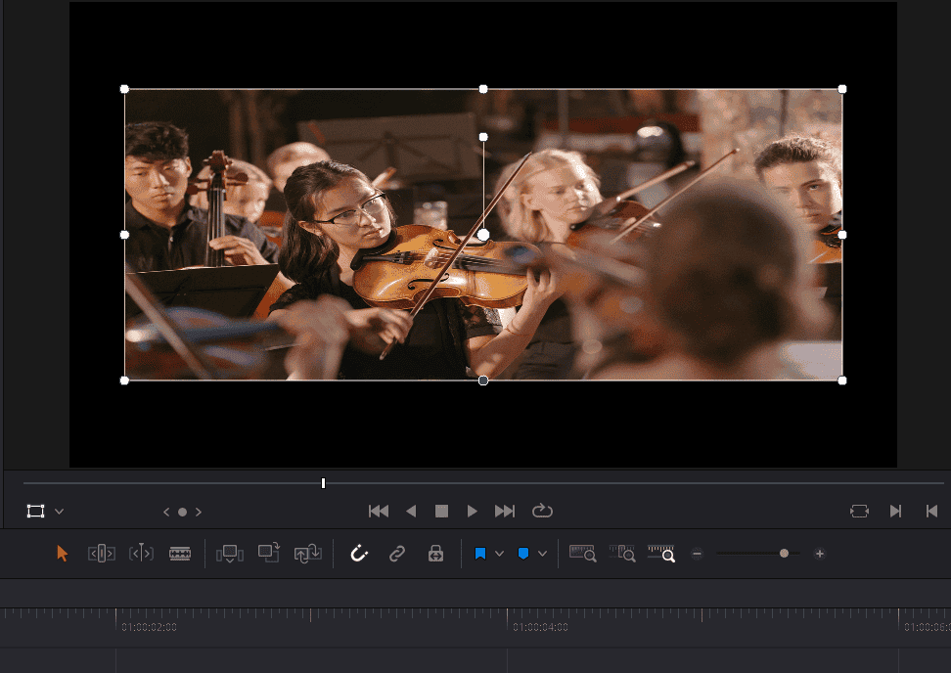Image resolution: width=951 pixels, height=673 pixels.
Task: Toggle linked selection chain icon
Action: 397,553
